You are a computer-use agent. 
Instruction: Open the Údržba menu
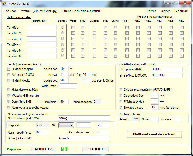[151, 11]
